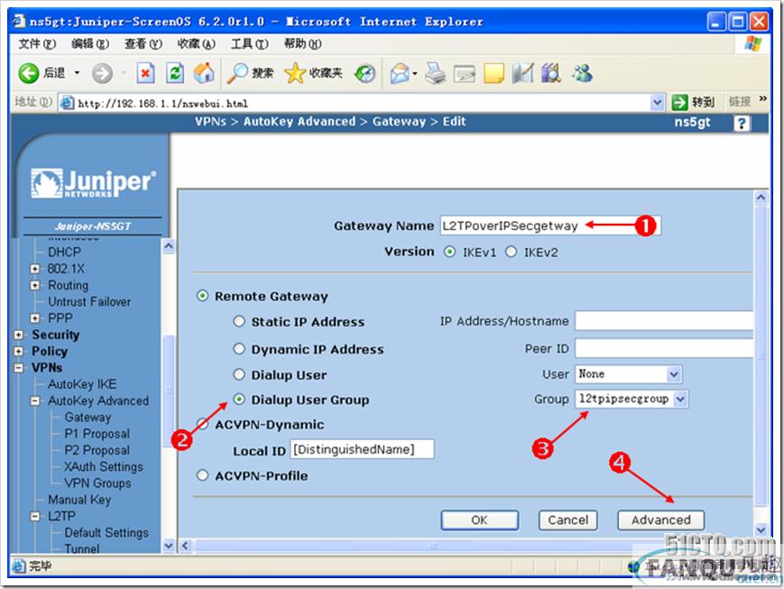Open the address bar history dropdown
Image resolution: width=784 pixels, height=589 pixels.
coord(658,103)
